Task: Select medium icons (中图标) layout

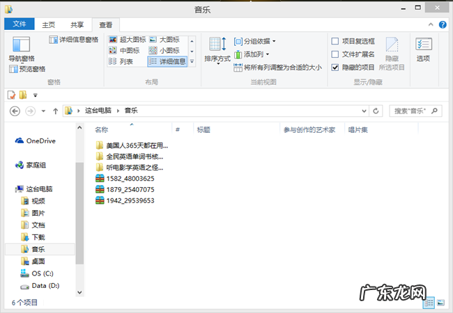Action: (x=124, y=51)
